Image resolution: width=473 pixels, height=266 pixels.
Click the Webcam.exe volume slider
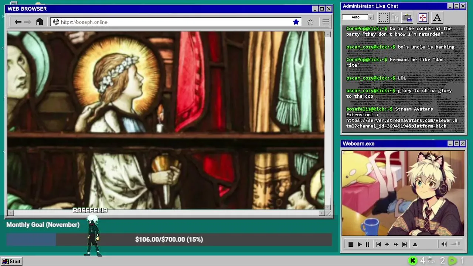[x=455, y=244]
